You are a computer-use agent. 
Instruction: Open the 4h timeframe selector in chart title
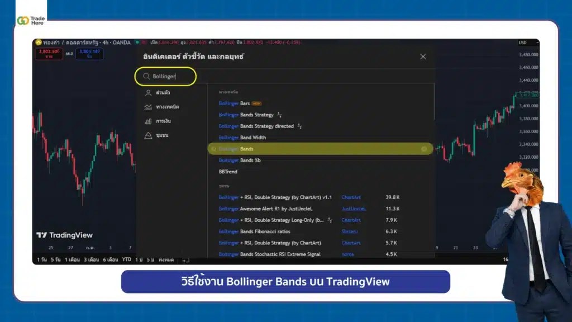point(105,42)
